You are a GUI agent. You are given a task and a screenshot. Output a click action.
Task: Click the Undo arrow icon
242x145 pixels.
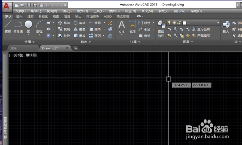coord(48,5)
